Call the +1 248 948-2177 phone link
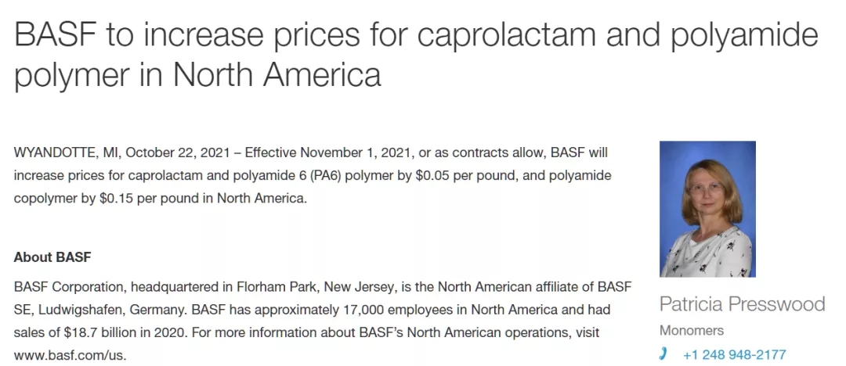Image resolution: width=846 pixels, height=366 pixels. pyautogui.click(x=734, y=355)
